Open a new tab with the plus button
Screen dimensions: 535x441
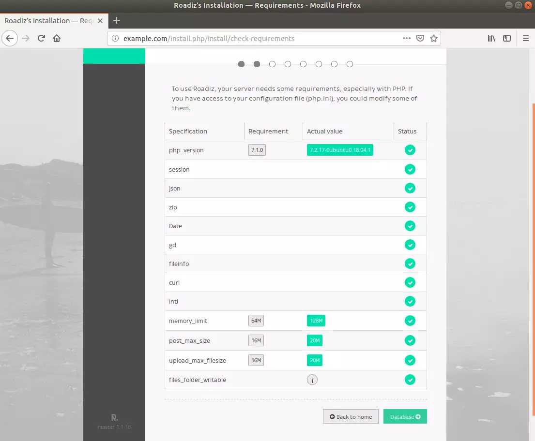117,20
